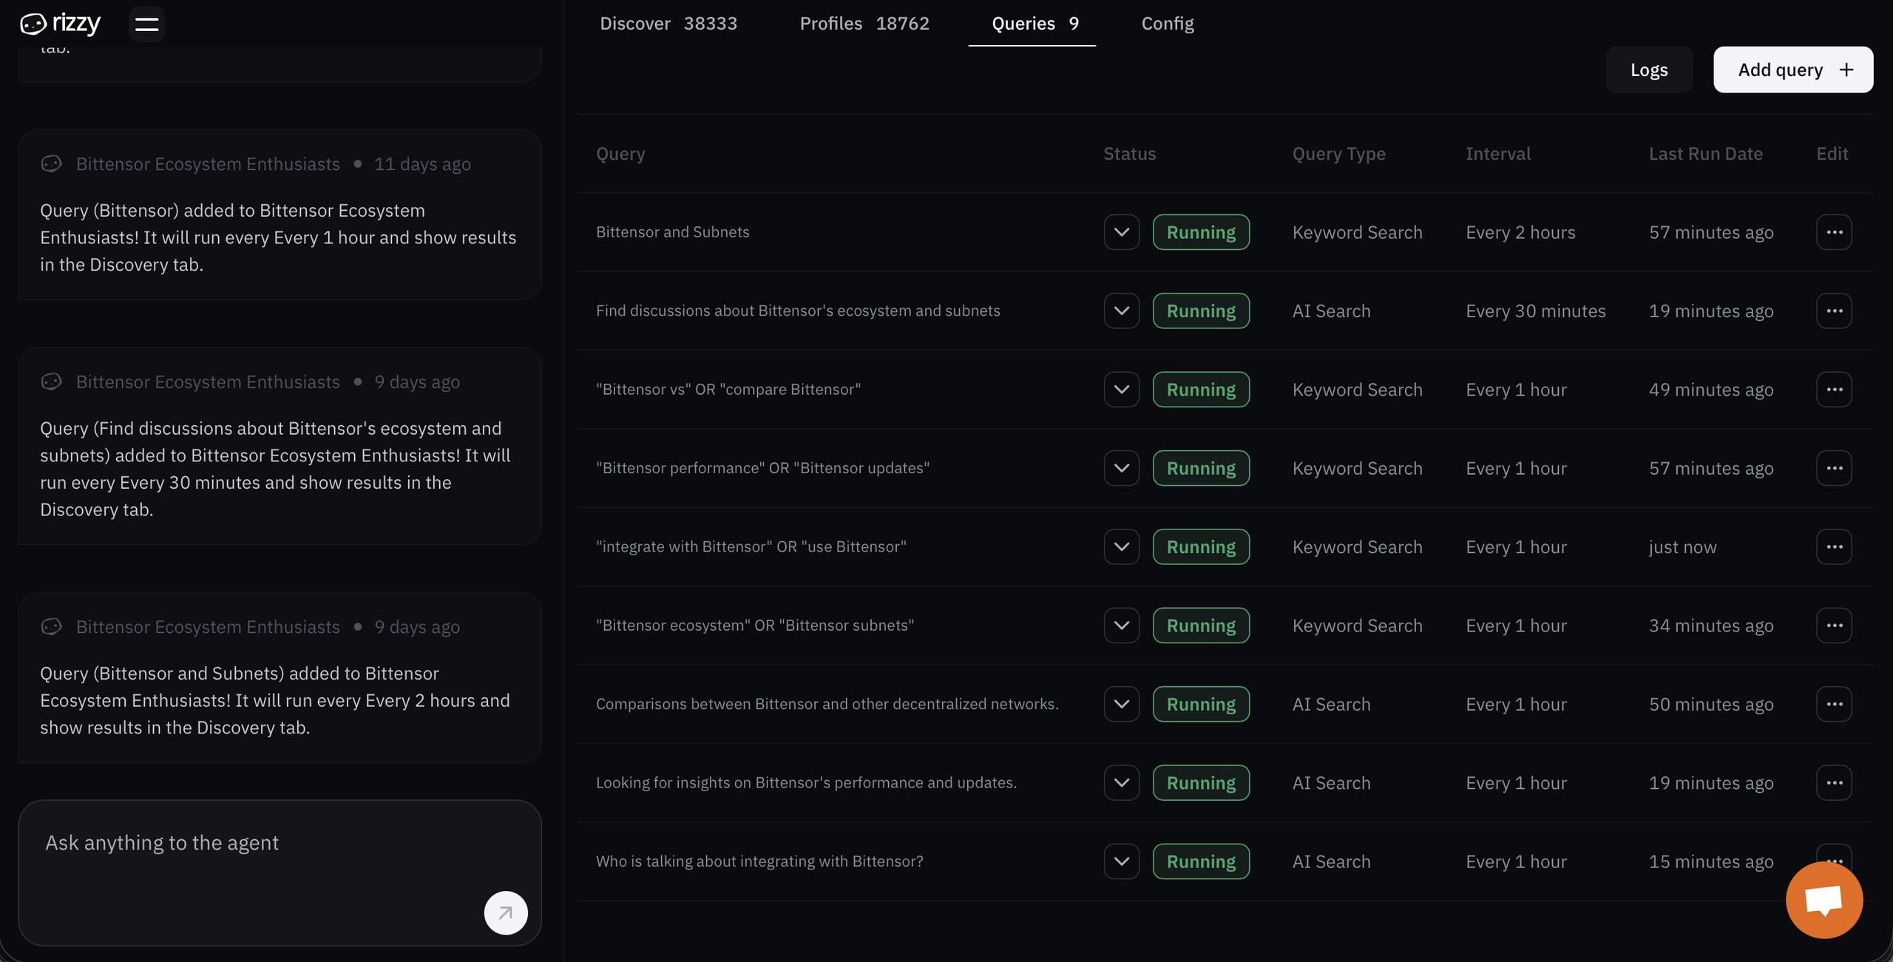Click plus icon in Add query button
1893x962 pixels.
tap(1846, 70)
